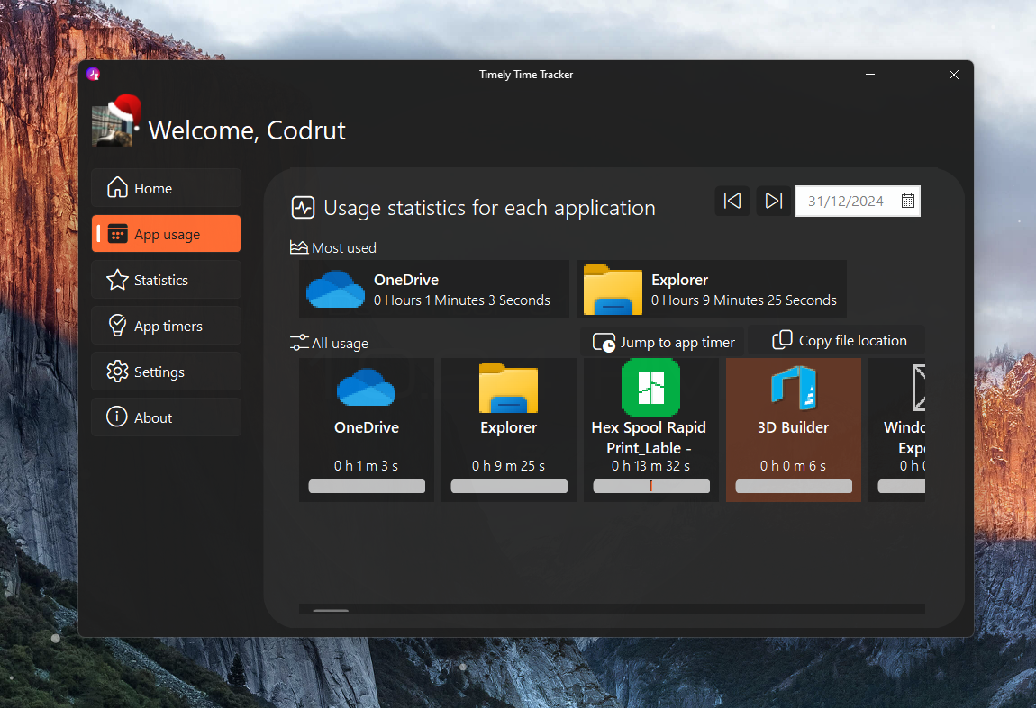The width and height of the screenshot is (1036, 708).
Task: Click '0 Hours 9 Minutes 25 Seconds' text
Action: 744,300
